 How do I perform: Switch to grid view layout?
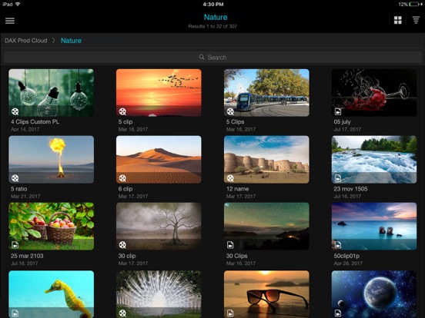(x=397, y=20)
